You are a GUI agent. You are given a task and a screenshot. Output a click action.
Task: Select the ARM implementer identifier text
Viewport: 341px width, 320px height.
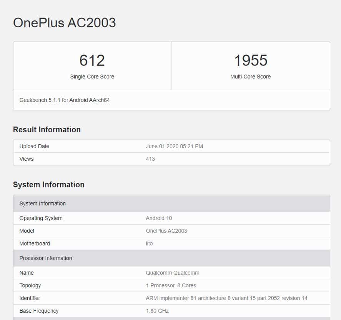coord(226,298)
